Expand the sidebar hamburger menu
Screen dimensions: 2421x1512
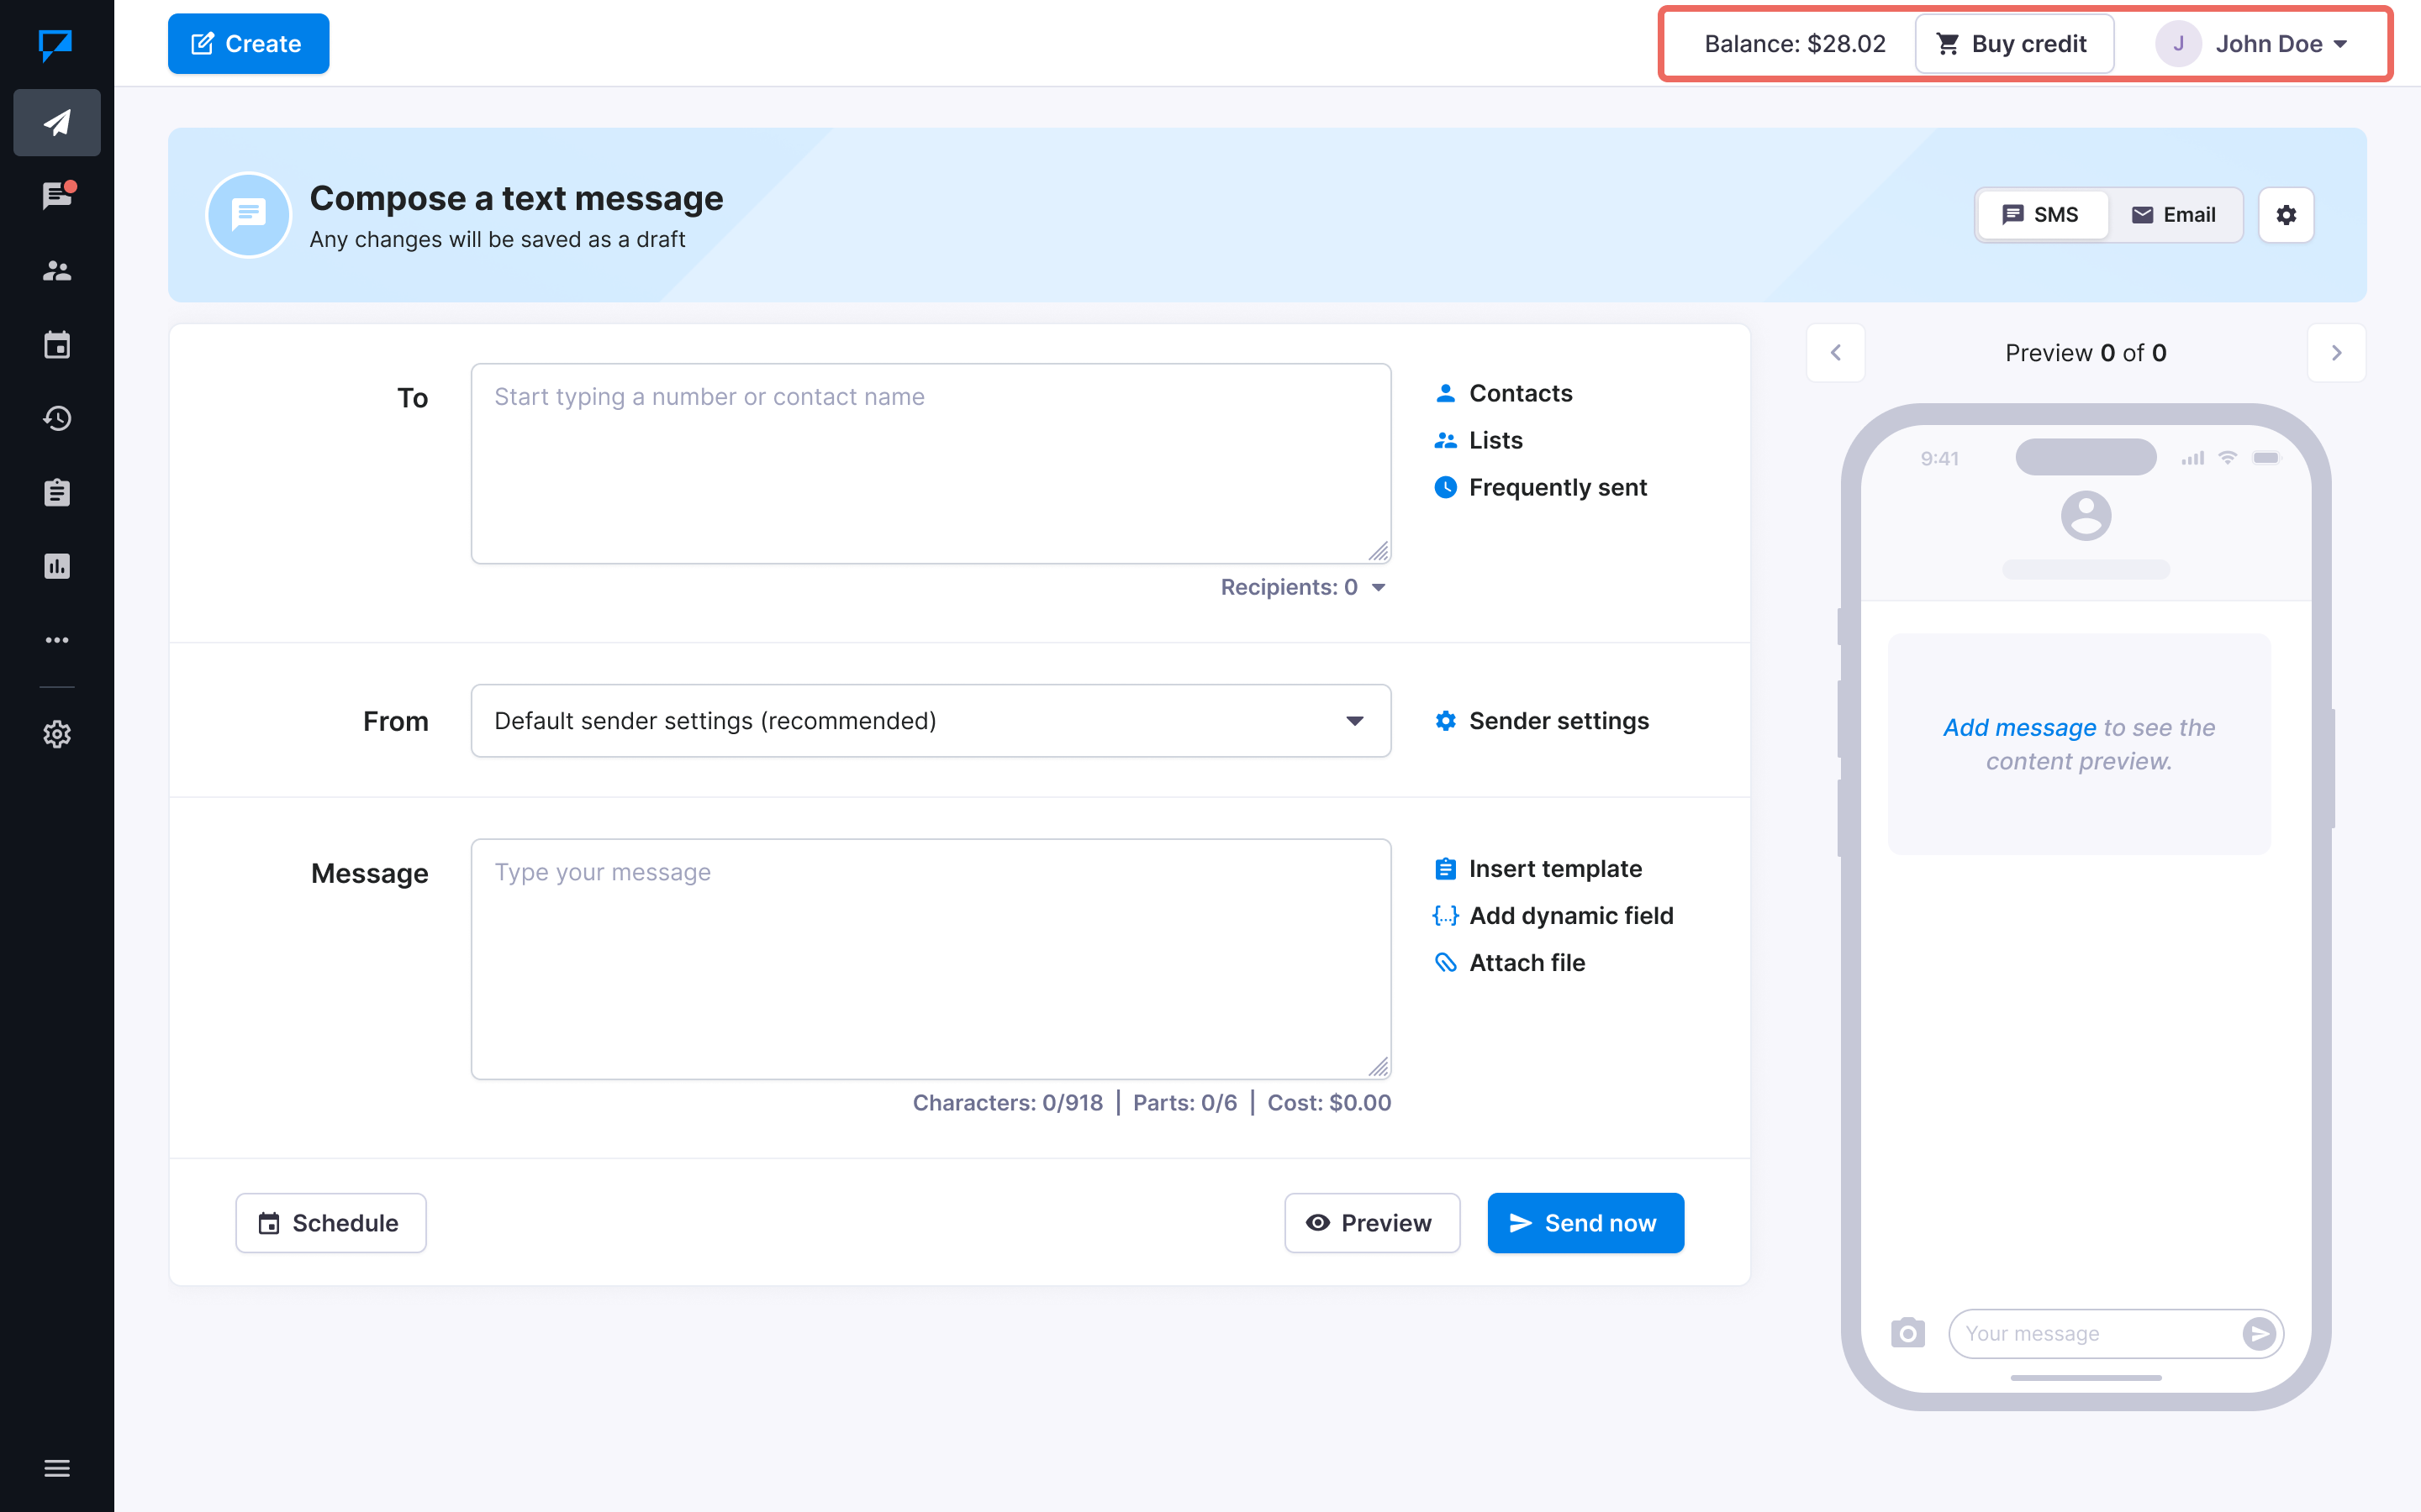(x=57, y=1468)
